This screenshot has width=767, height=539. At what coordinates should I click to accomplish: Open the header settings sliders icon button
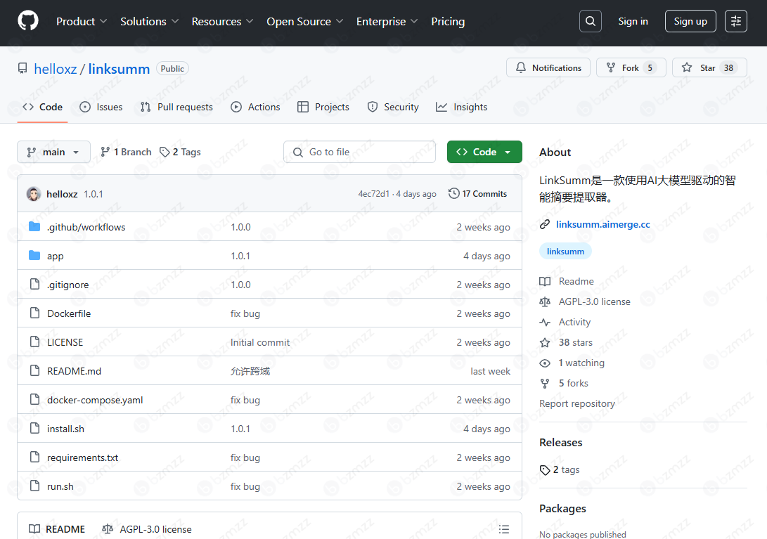click(x=735, y=21)
